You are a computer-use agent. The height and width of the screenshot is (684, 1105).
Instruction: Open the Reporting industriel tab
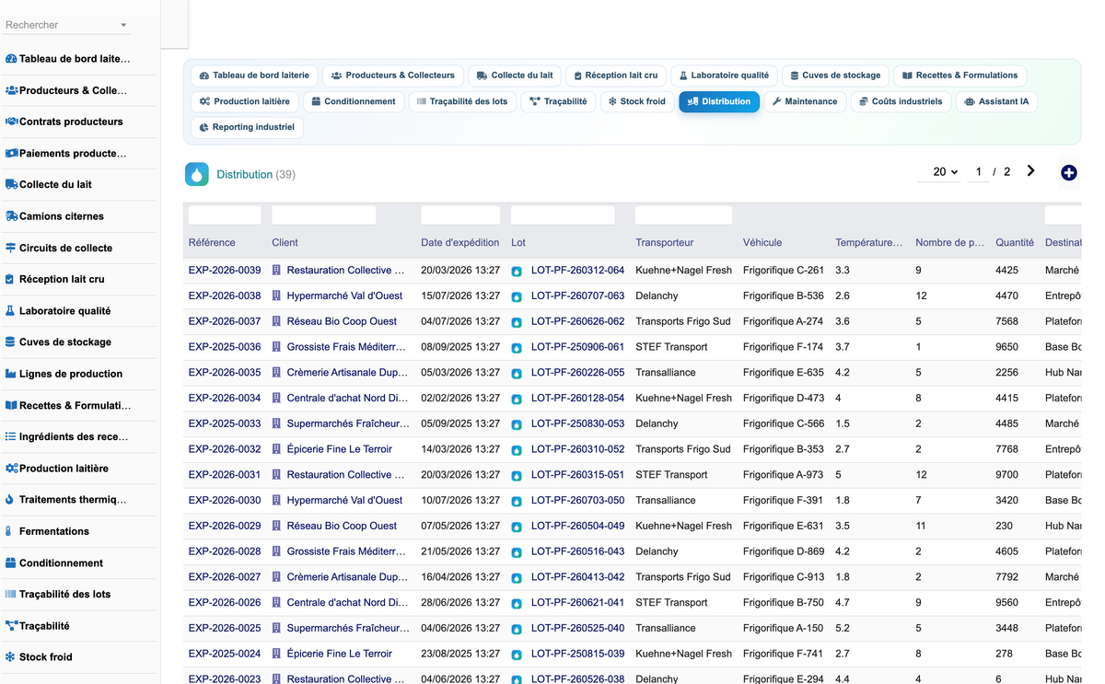[x=247, y=127]
